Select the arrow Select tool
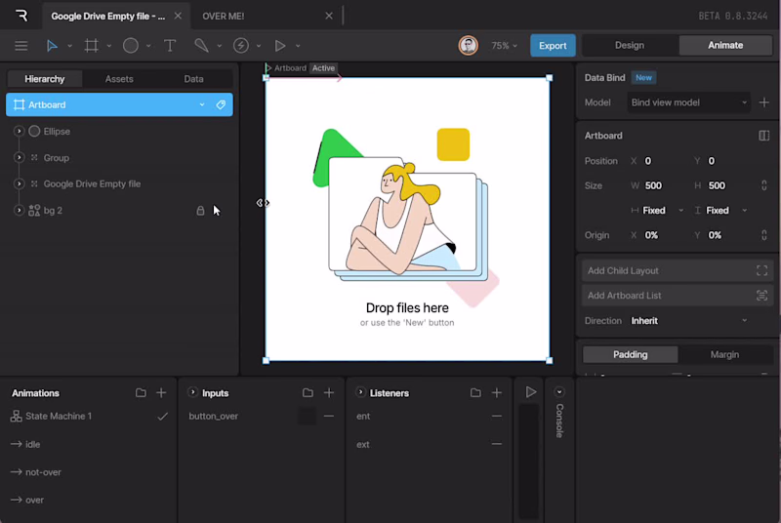The width and height of the screenshot is (781, 523). coord(52,46)
